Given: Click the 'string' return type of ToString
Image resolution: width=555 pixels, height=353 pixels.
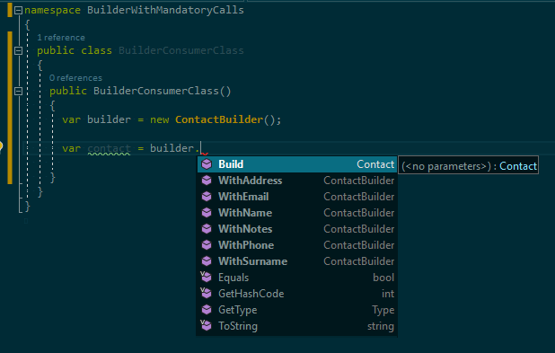Looking at the screenshot, I should click(381, 326).
